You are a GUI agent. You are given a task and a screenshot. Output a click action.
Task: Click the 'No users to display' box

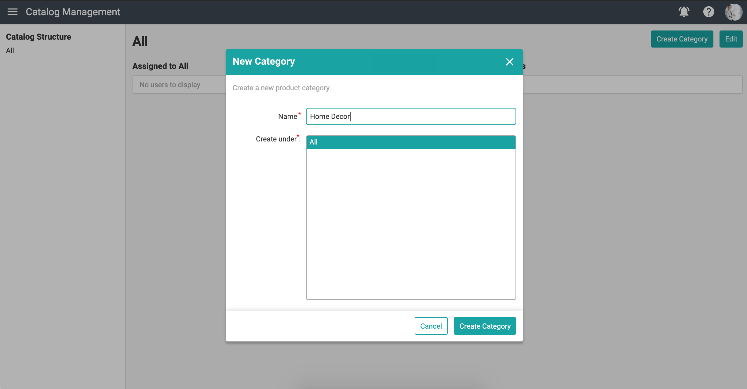point(179,85)
